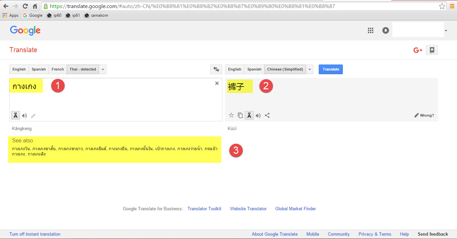Select French as source language
This screenshot has height=239, width=457.
pyautogui.click(x=58, y=69)
